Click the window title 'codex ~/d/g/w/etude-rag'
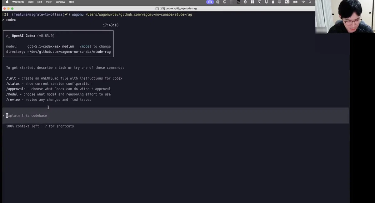 click(176, 8)
